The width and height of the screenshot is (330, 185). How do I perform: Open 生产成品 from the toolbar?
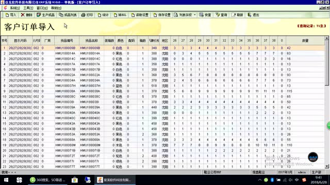(46, 15)
